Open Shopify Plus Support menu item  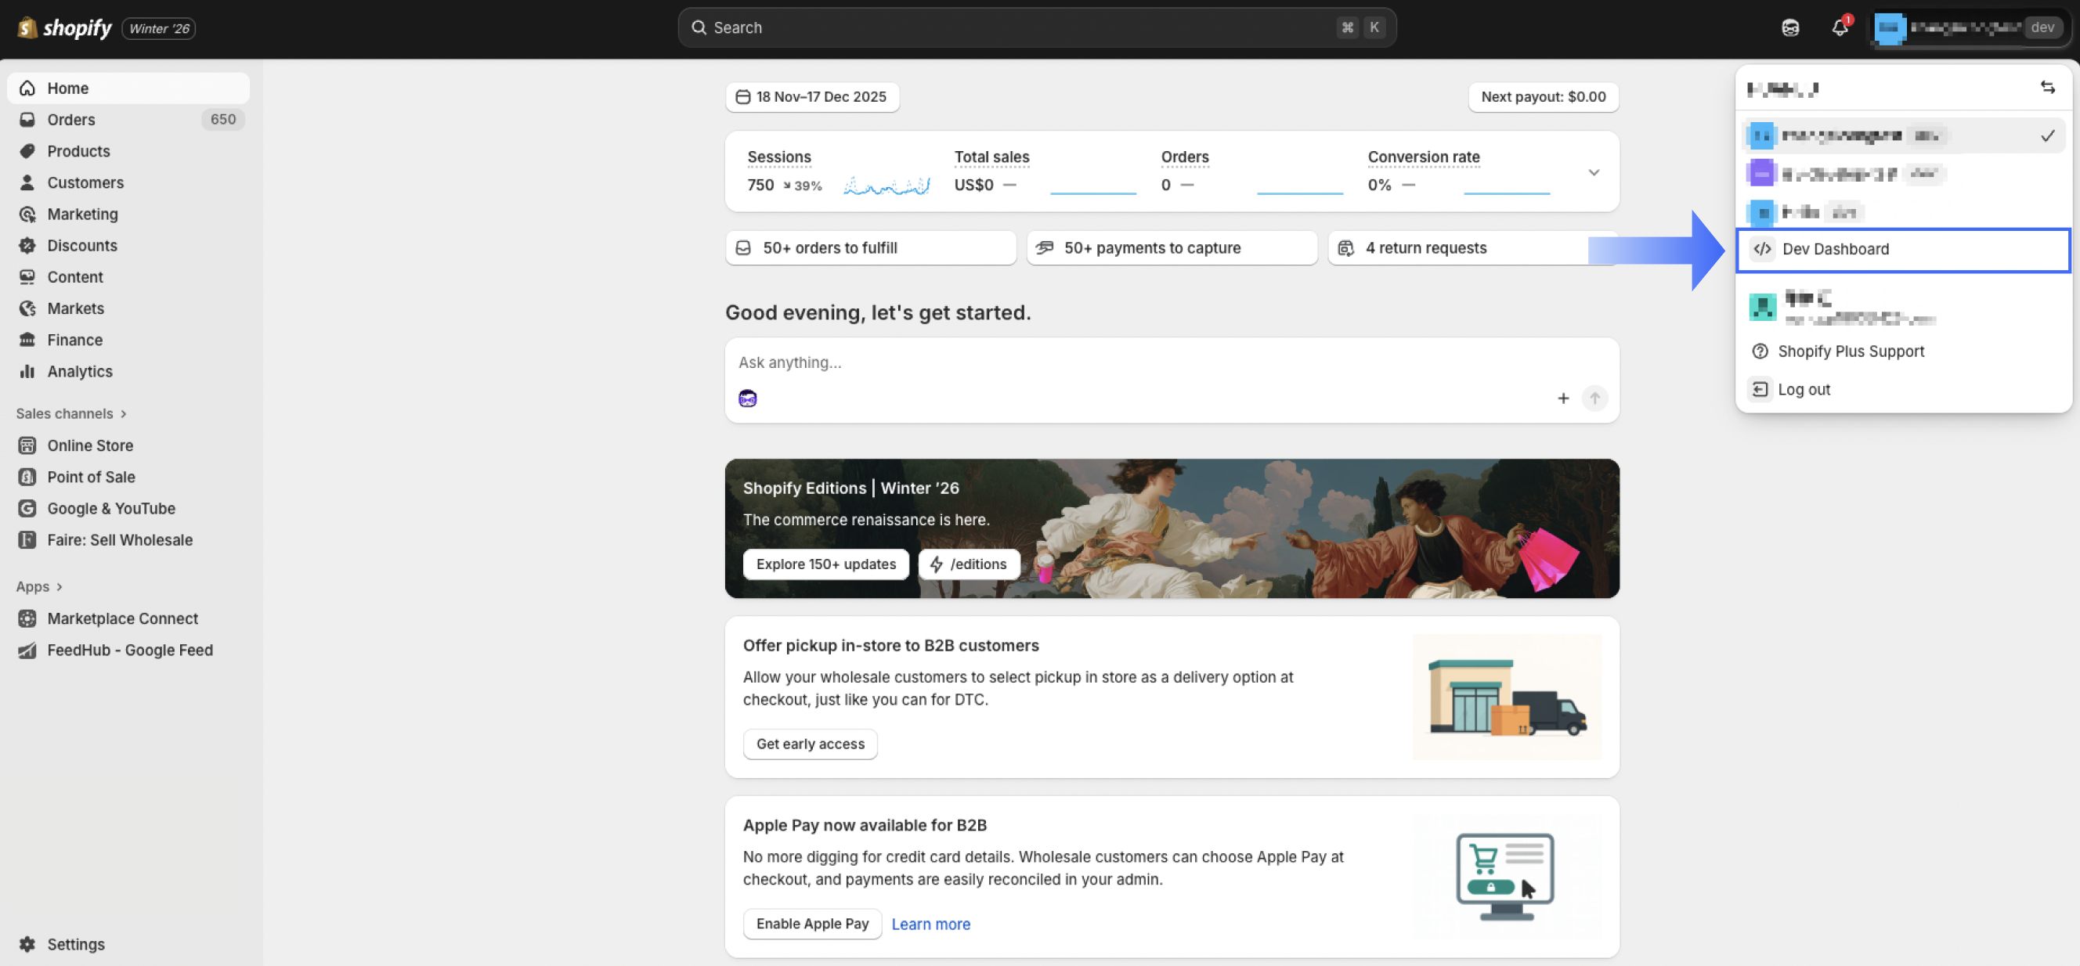click(x=1850, y=351)
